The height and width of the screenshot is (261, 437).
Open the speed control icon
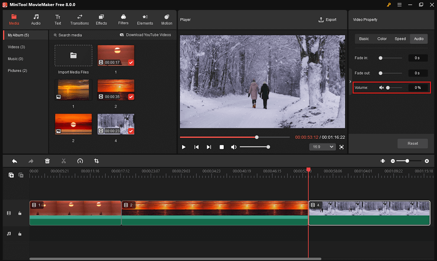point(80,161)
